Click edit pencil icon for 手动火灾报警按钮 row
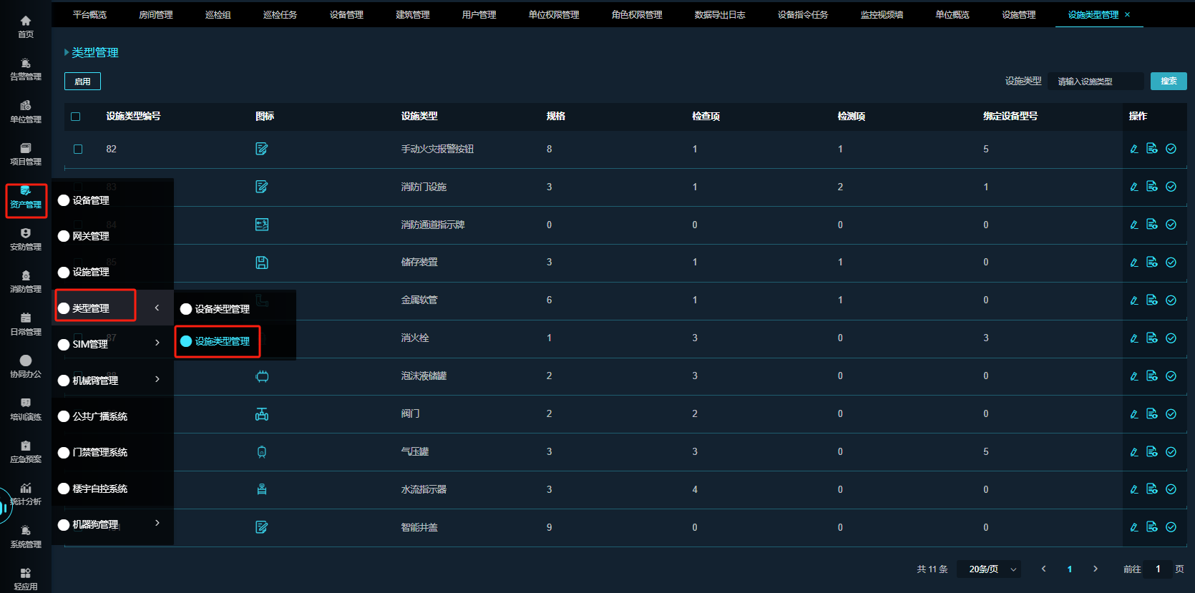1195x593 pixels. click(x=1134, y=149)
